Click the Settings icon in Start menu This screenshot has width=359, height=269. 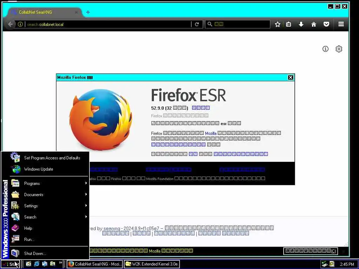pyautogui.click(x=15, y=206)
